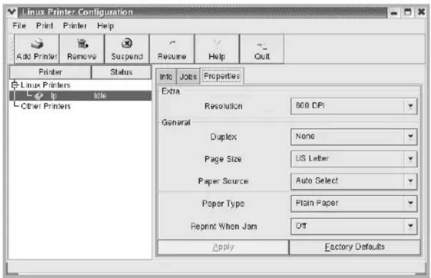Maximize the Linux Printer Configuration window
431x278 pixels.
point(408,12)
